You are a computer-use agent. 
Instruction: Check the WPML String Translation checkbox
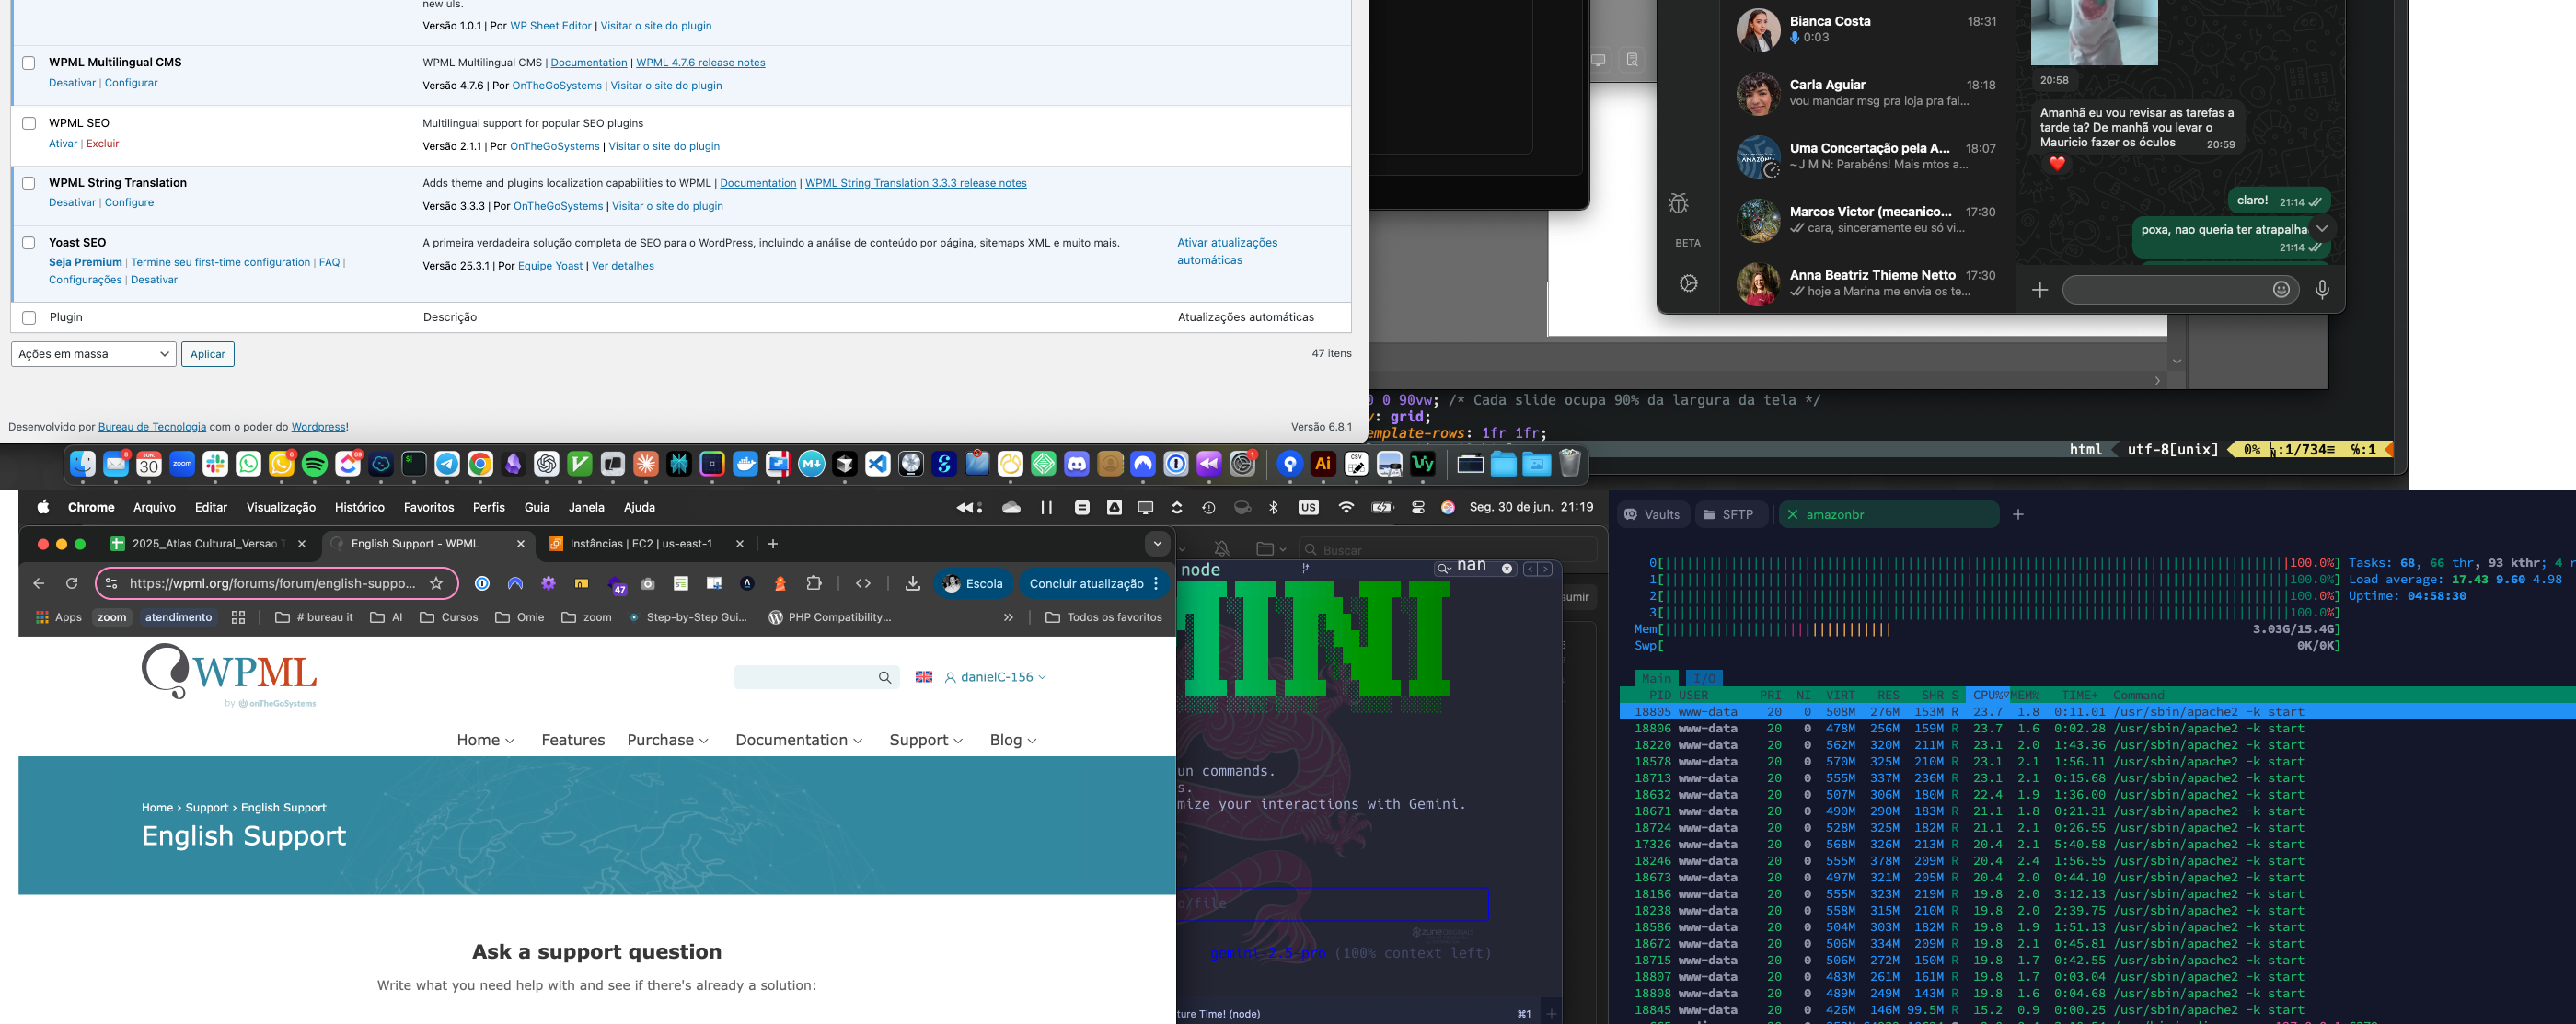click(29, 183)
